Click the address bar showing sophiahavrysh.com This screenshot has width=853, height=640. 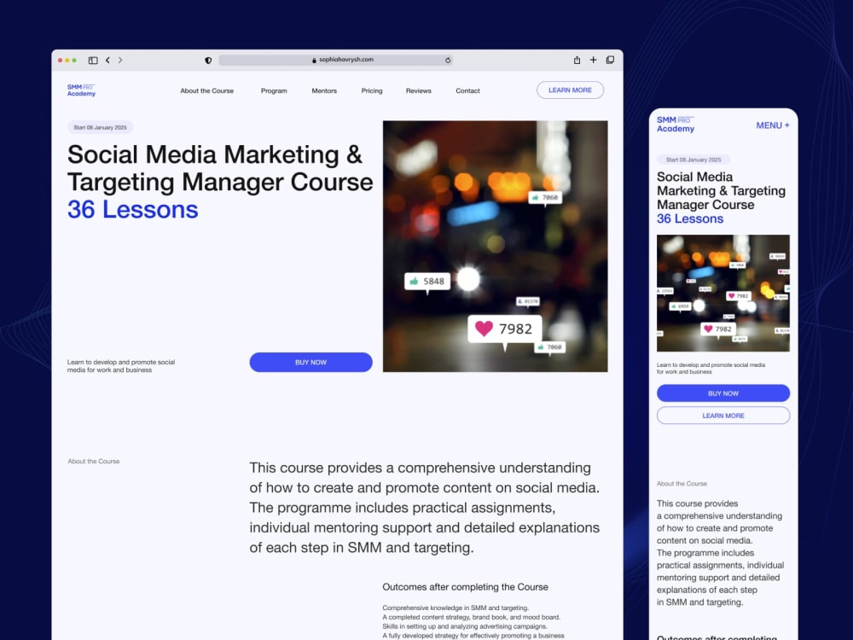[x=335, y=60]
